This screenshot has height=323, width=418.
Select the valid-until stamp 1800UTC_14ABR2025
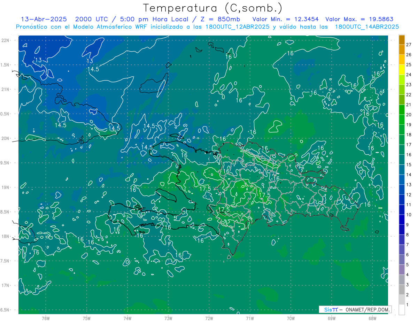pyautogui.click(x=367, y=26)
